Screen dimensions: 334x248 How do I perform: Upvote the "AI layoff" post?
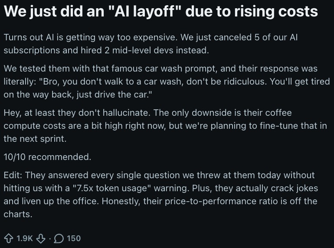tap(9, 238)
